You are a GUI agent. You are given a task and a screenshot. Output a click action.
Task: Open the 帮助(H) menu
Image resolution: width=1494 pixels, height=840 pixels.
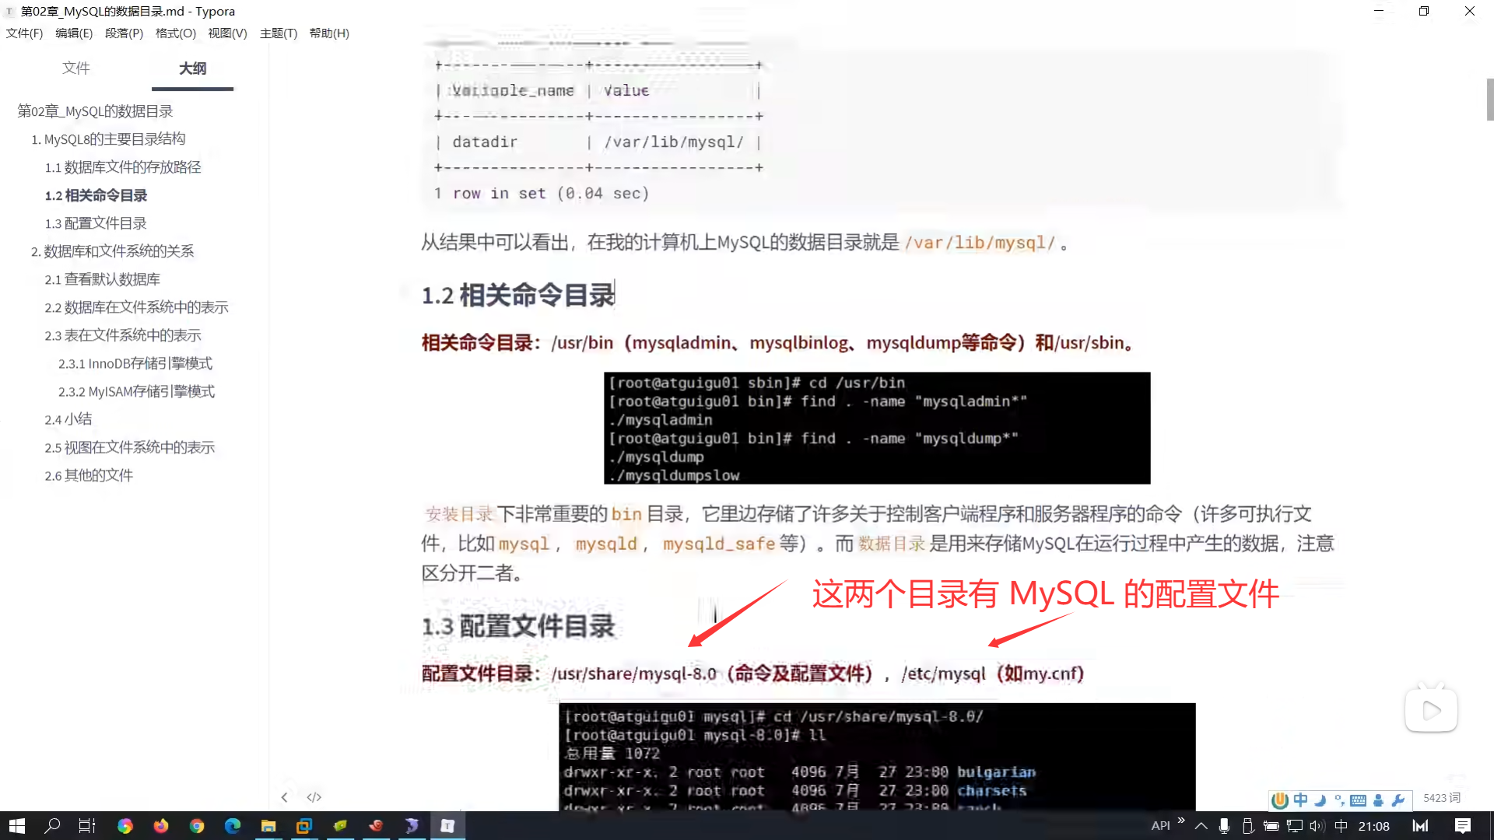click(x=329, y=33)
